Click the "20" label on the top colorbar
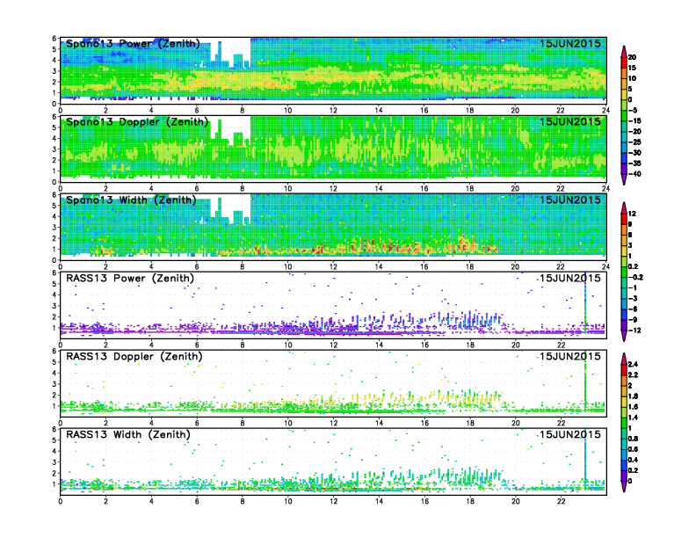Image resolution: width=696 pixels, height=538 pixels. (632, 57)
